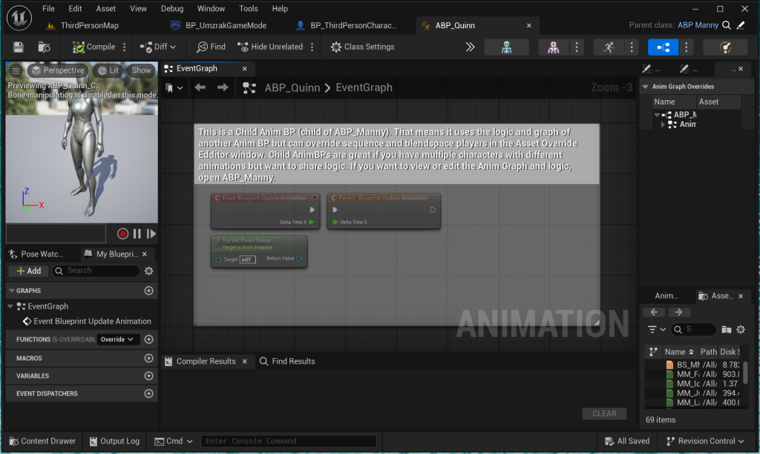
Task: Add a variable with the VARIABLES plus icon
Action: pos(148,376)
